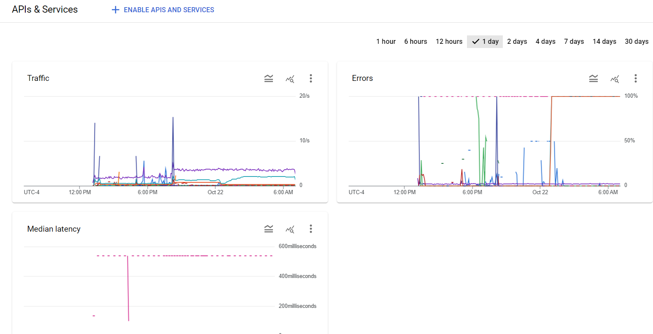Click the 200milliseconds axis label
Viewport: 653px width, 334px height.
(x=297, y=306)
